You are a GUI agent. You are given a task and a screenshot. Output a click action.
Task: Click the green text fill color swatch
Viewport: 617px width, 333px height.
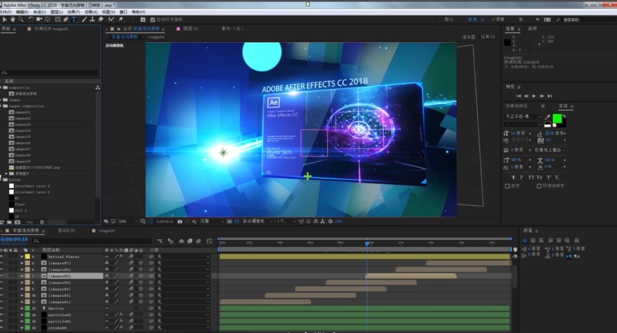(557, 118)
